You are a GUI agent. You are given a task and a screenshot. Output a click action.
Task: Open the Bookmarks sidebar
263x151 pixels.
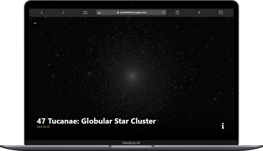click(x=85, y=12)
